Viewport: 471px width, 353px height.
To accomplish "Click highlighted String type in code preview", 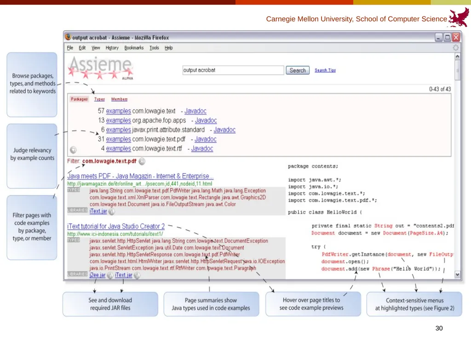I will click(383, 226).
